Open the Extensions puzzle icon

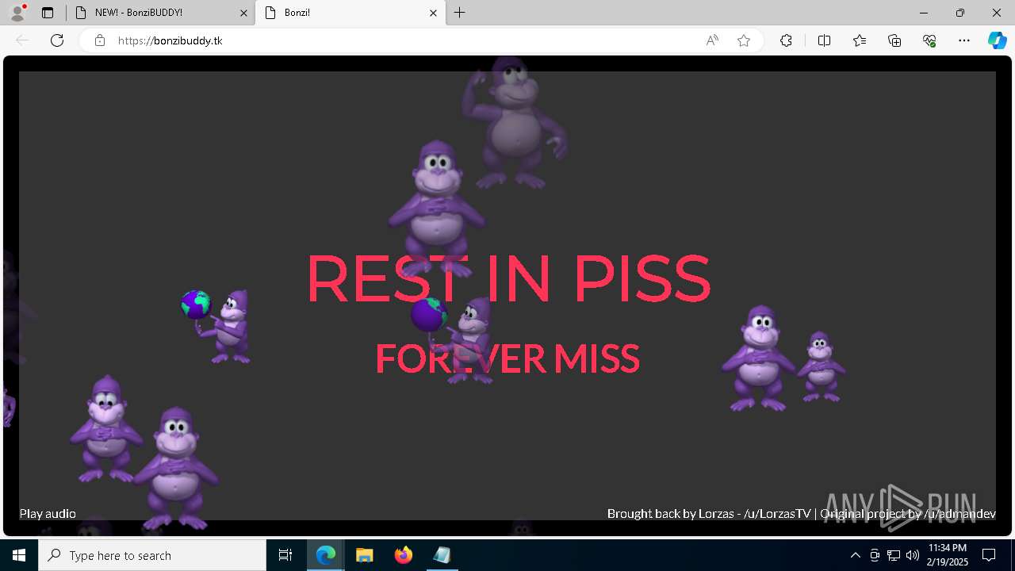coord(786,40)
